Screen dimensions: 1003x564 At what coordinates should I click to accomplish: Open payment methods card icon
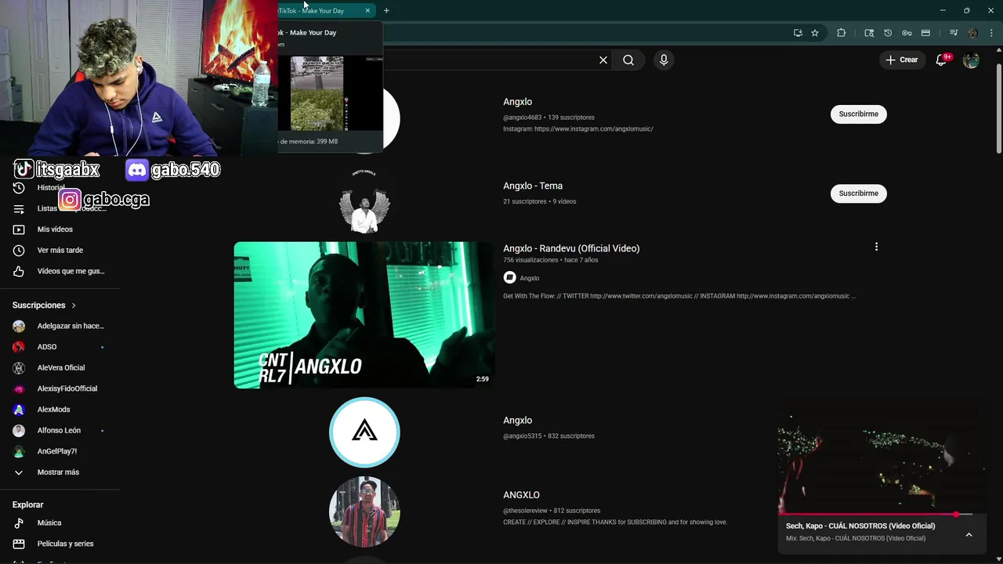925,33
